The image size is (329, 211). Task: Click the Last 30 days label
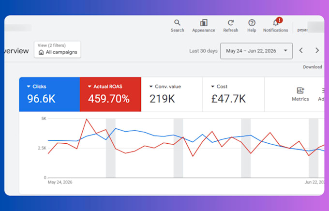203,51
